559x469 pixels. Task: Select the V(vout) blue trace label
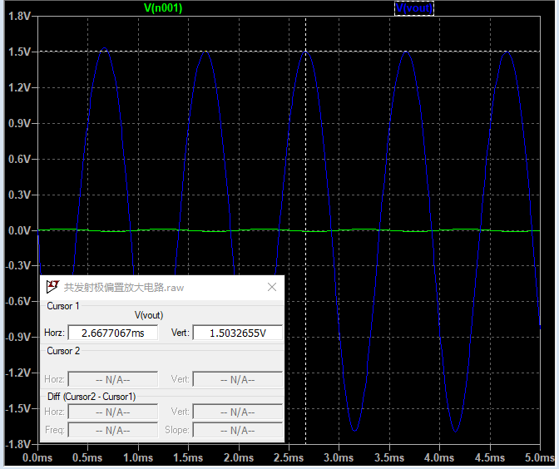point(414,7)
